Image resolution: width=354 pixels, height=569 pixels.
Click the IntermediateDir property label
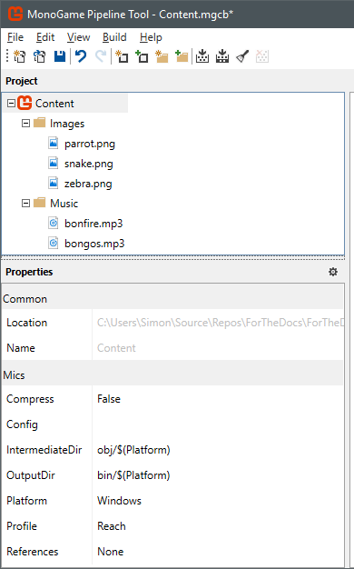tap(44, 450)
